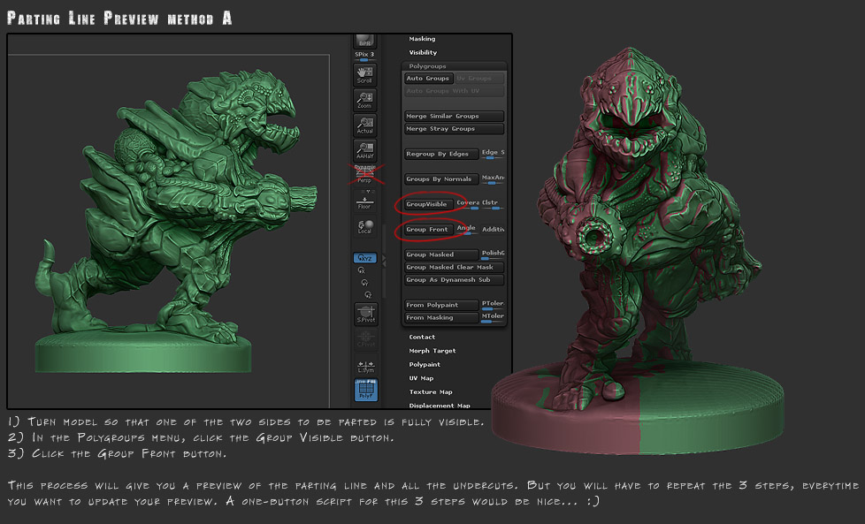
Task: Click the S.Pivot set pivot icon
Action: (366, 314)
